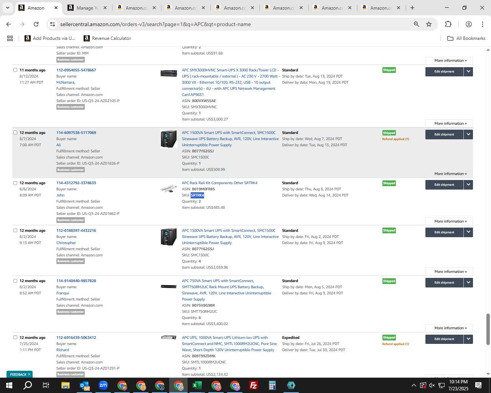This screenshot has height=393, width=491.
Task: Open Edit shipment dropdown for McNamara order
Action: pyautogui.click(x=468, y=71)
